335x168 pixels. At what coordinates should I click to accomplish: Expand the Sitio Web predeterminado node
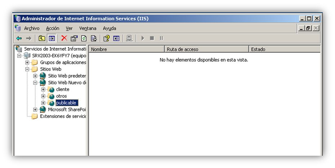coord(35,76)
